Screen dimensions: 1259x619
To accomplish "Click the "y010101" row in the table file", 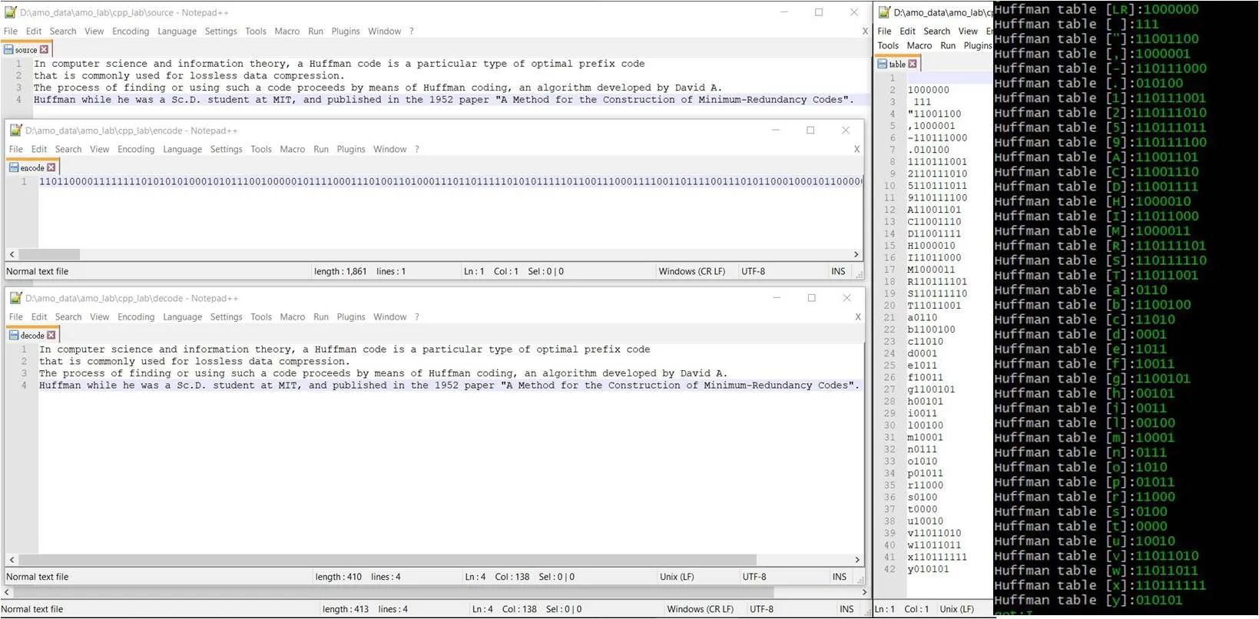I will coord(928,570).
